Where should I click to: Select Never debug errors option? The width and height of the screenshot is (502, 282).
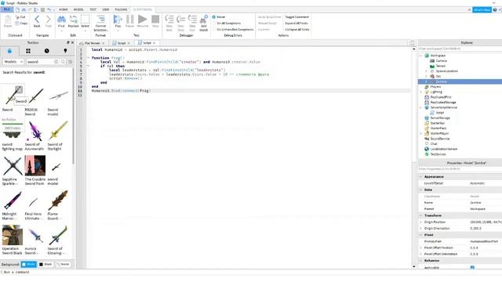tap(219, 17)
